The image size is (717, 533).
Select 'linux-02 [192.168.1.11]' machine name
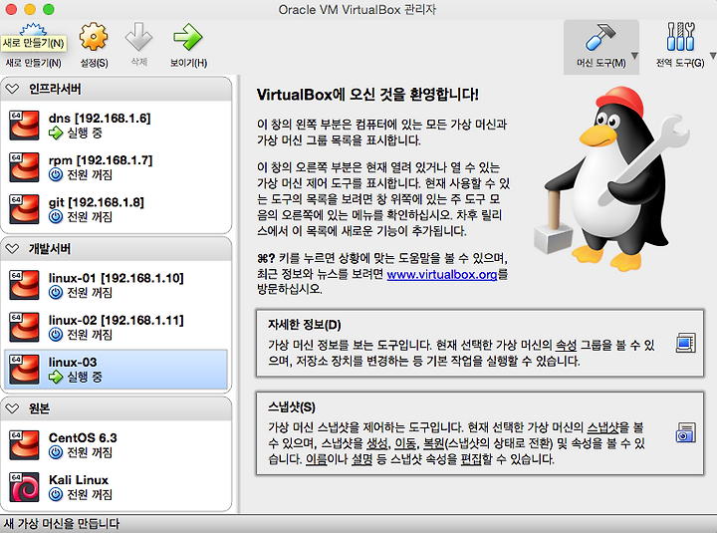pos(117,320)
